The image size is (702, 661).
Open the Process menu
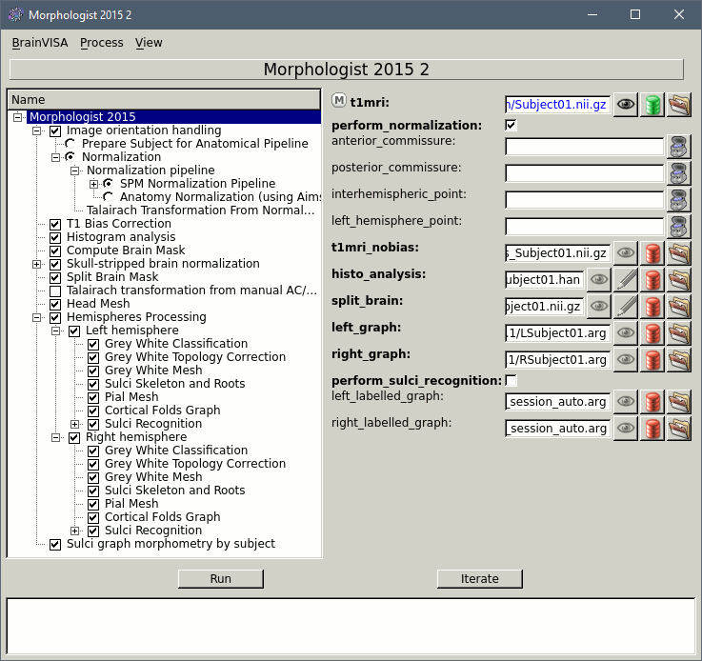(x=101, y=43)
